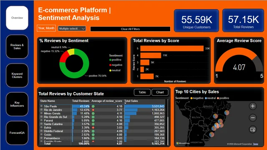The height and width of the screenshot is (150, 267).
Task: Click the Microsoft Bing logo on map
Action: coord(183,143)
